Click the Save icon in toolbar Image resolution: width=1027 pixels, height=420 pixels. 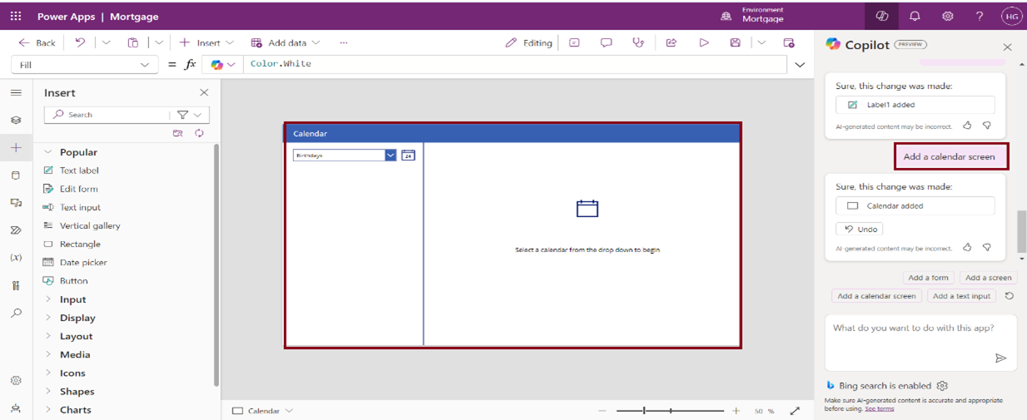(x=735, y=43)
